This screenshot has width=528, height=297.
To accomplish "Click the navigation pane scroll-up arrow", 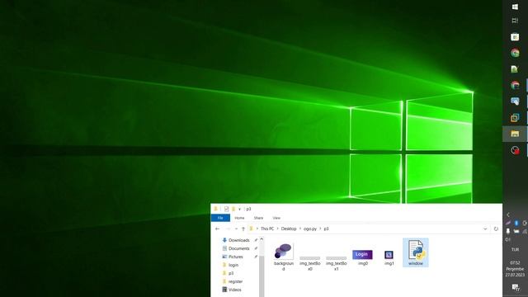I will [x=262, y=239].
